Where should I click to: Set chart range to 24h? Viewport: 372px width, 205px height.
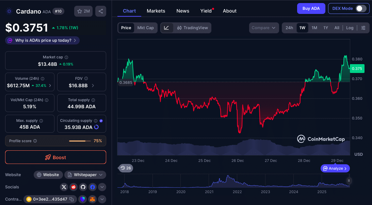tap(289, 28)
